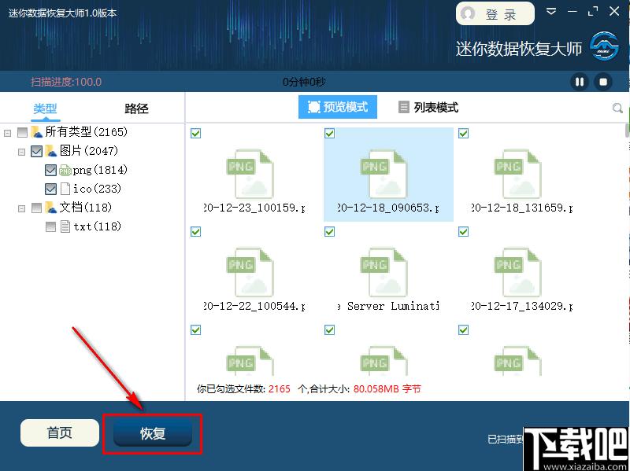Select PNG thumbnail 20-12-18_131659

pos(517,174)
